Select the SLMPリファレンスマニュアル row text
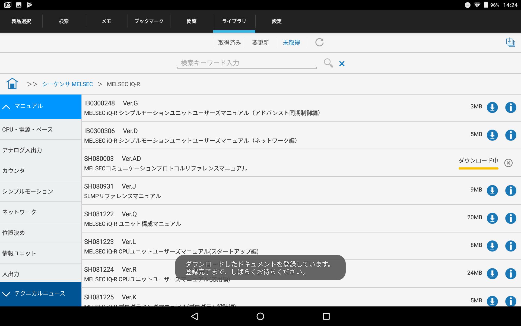The width and height of the screenshot is (521, 326). 122,196
